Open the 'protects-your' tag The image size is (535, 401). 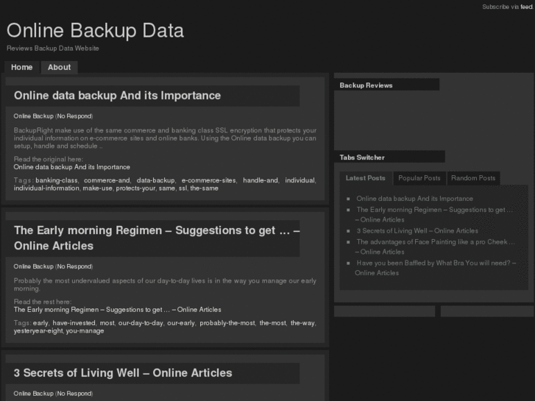135,188
